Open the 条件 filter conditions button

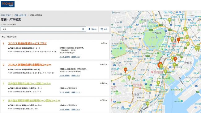[104, 29]
